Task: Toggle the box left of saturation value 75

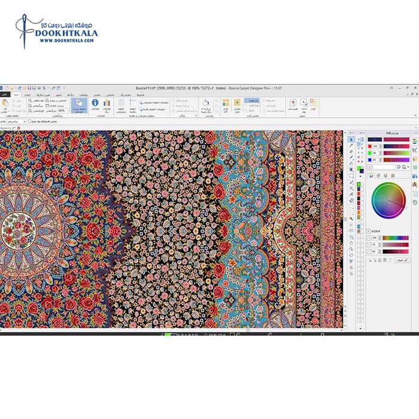Action: point(369,245)
